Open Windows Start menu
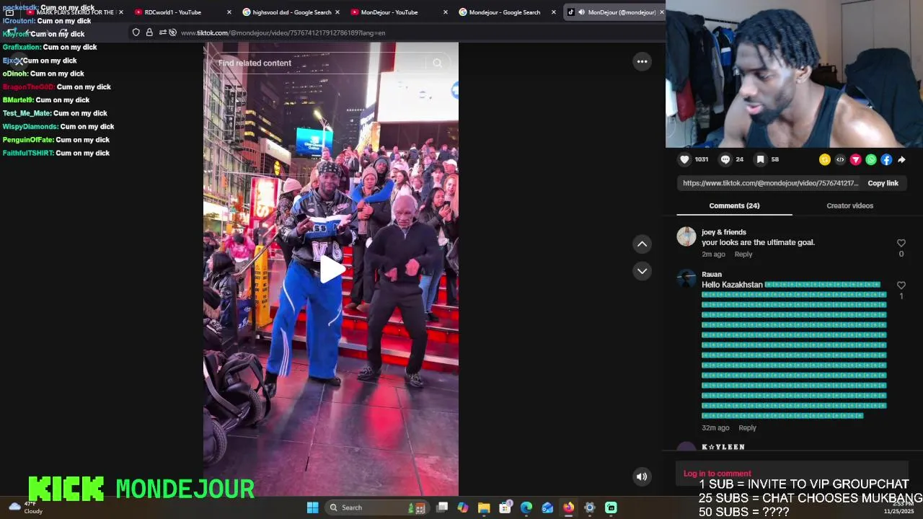 [x=312, y=507]
